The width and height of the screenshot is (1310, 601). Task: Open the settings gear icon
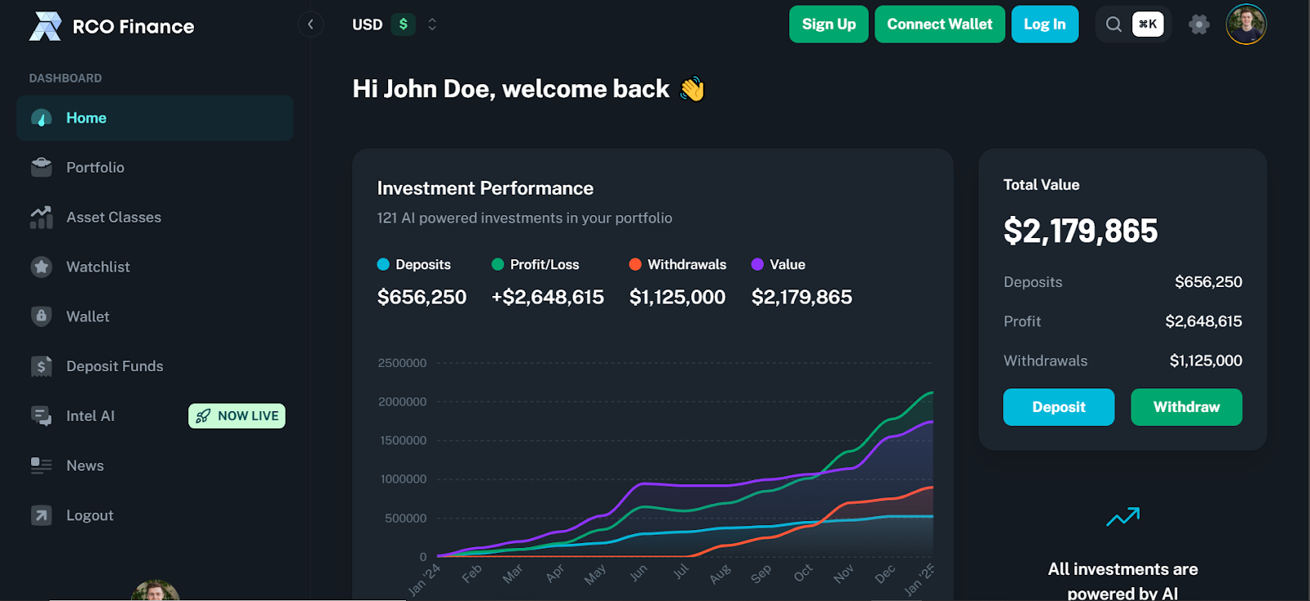coord(1199,25)
